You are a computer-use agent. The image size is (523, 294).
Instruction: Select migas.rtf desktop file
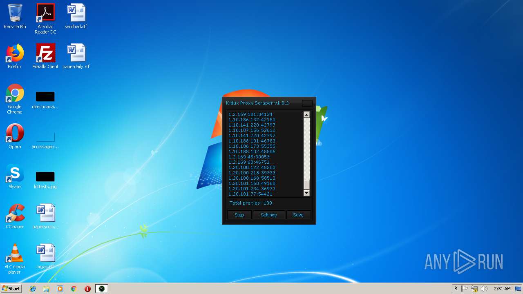pyautogui.click(x=45, y=257)
